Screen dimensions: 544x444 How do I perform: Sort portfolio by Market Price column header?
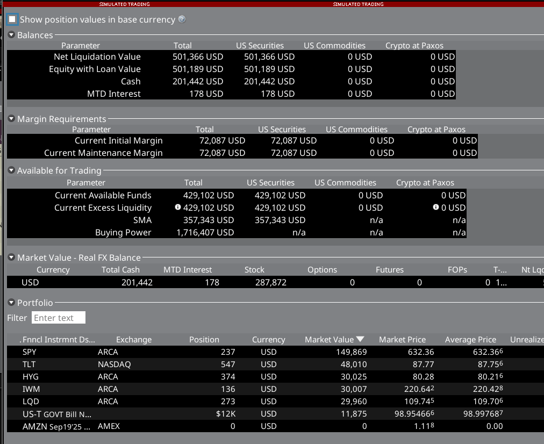click(402, 340)
